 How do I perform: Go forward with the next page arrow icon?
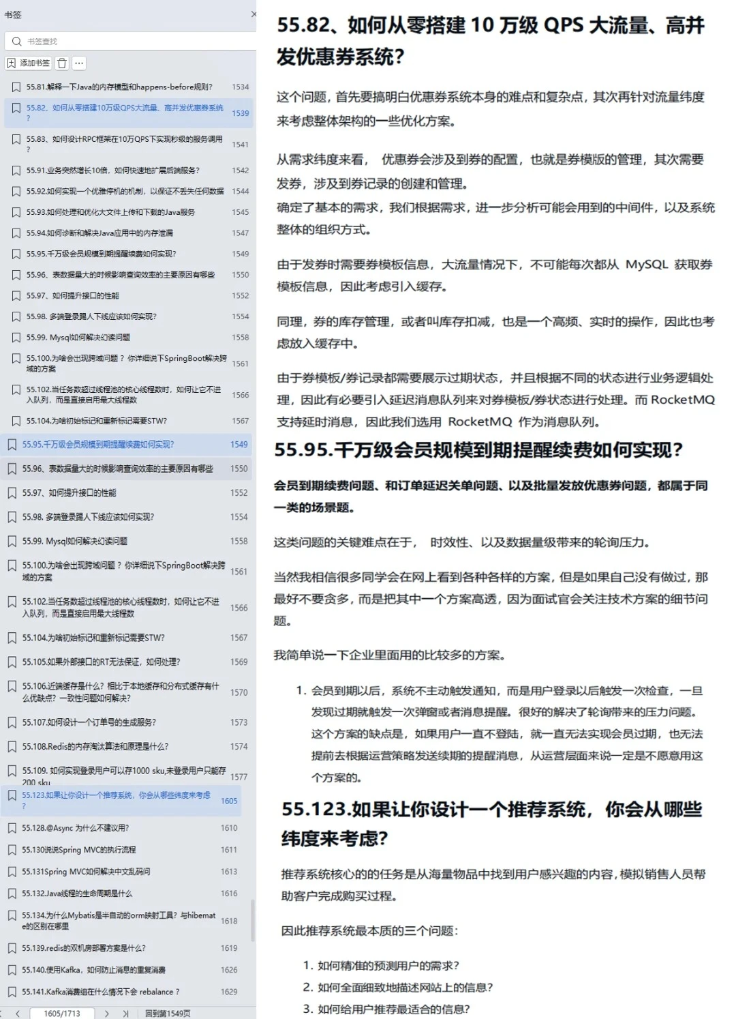(106, 1011)
